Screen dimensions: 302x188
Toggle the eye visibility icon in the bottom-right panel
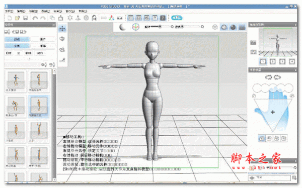(x=252, y=178)
